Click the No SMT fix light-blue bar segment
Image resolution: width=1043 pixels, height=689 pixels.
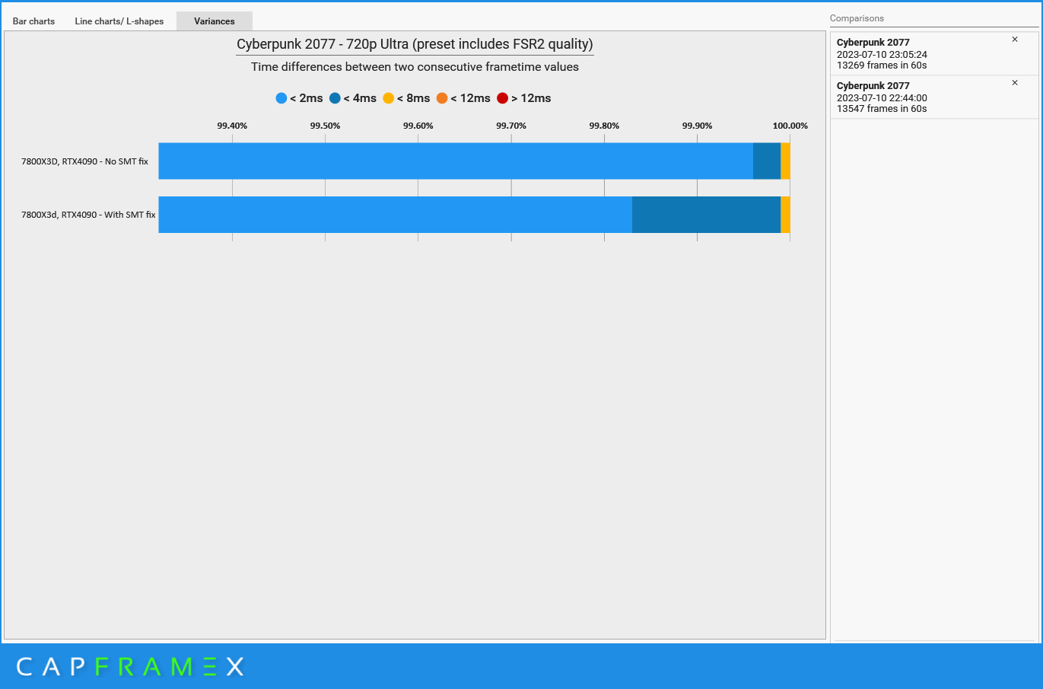pos(456,161)
